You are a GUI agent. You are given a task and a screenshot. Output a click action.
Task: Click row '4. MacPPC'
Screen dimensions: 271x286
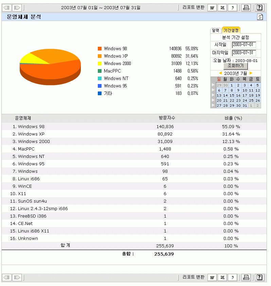(x=134, y=149)
